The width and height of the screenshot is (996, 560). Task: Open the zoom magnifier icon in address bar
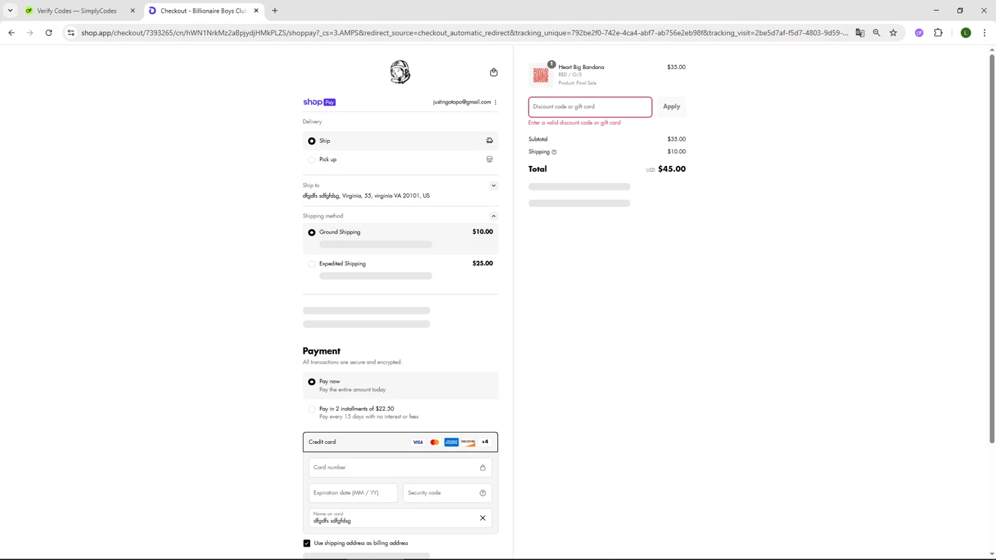(876, 33)
